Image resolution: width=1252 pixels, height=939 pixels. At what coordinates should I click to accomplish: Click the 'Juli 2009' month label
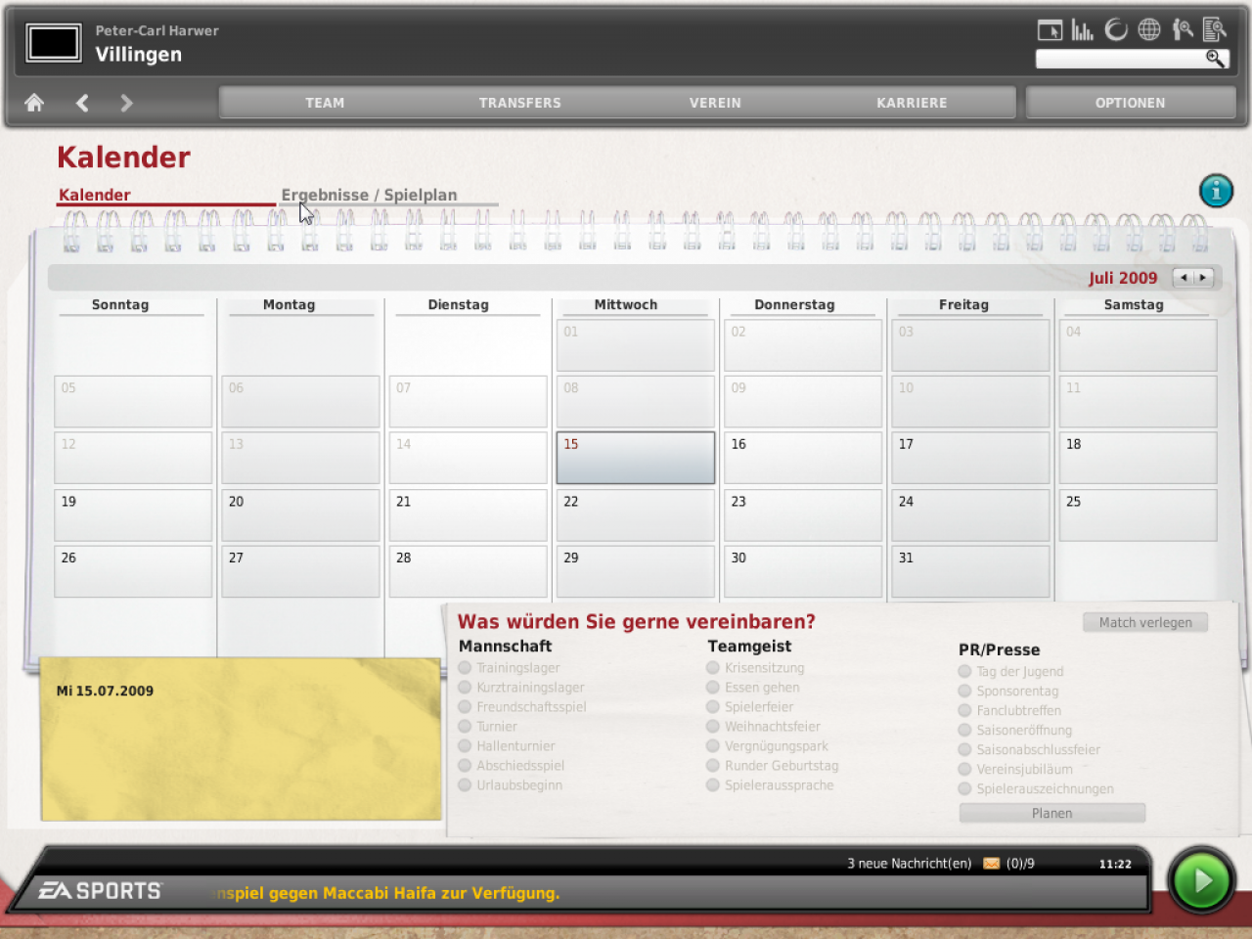click(1123, 278)
